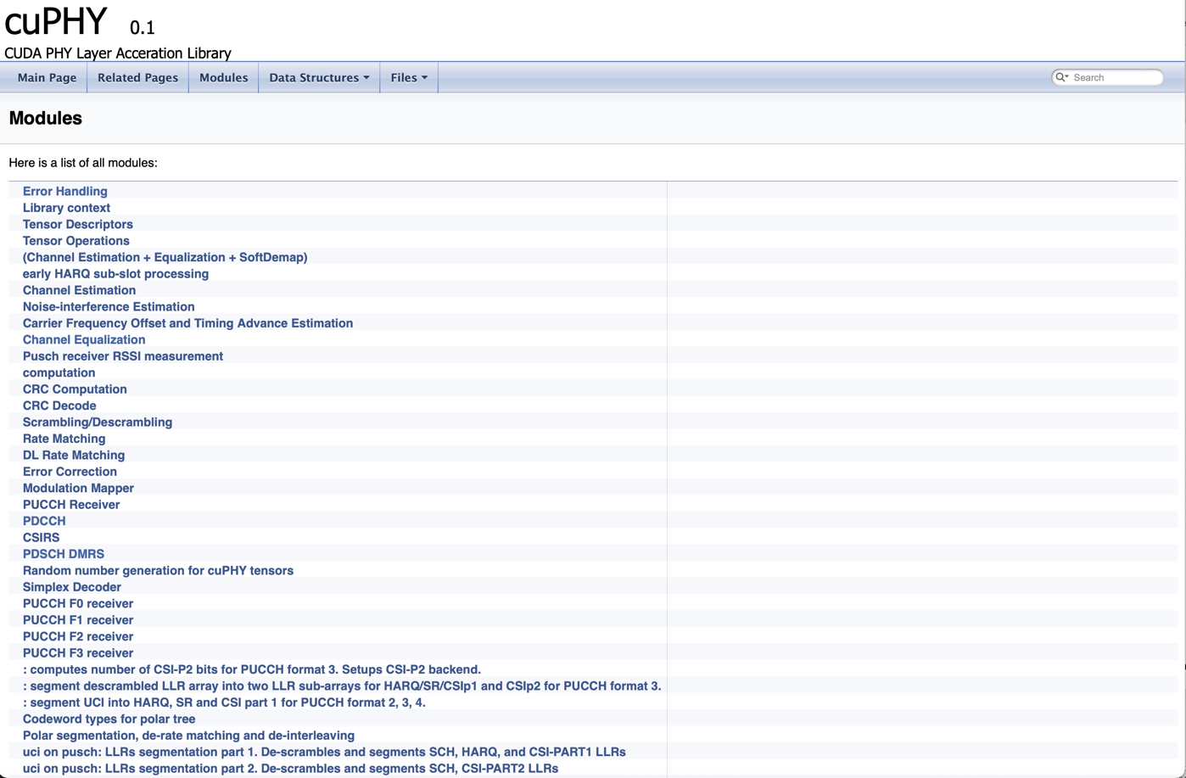Expand the Files dropdown menu
Viewport: 1186px width, 778px height.
point(409,77)
